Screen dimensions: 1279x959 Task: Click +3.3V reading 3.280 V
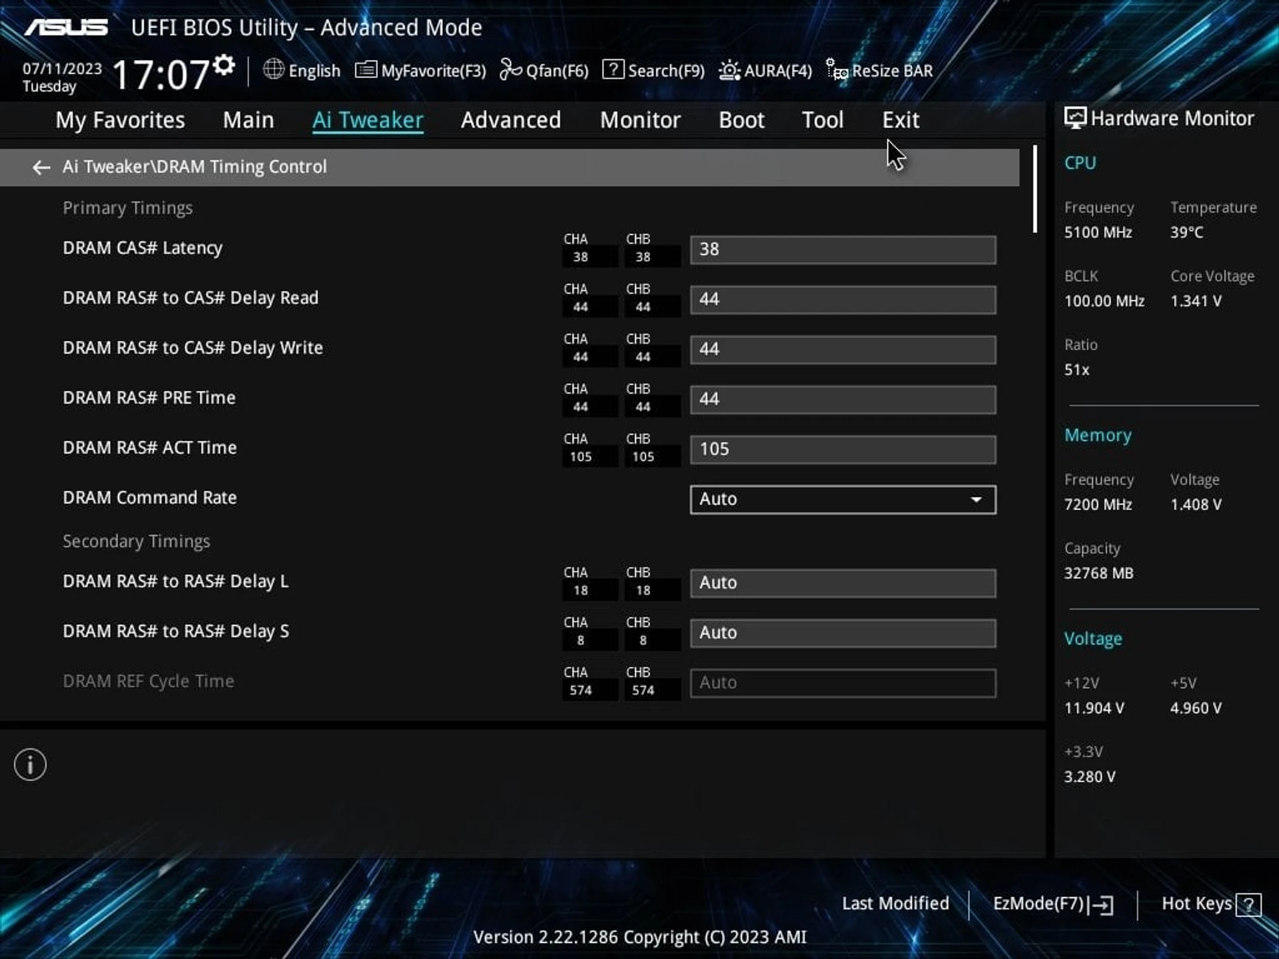[x=1089, y=777]
